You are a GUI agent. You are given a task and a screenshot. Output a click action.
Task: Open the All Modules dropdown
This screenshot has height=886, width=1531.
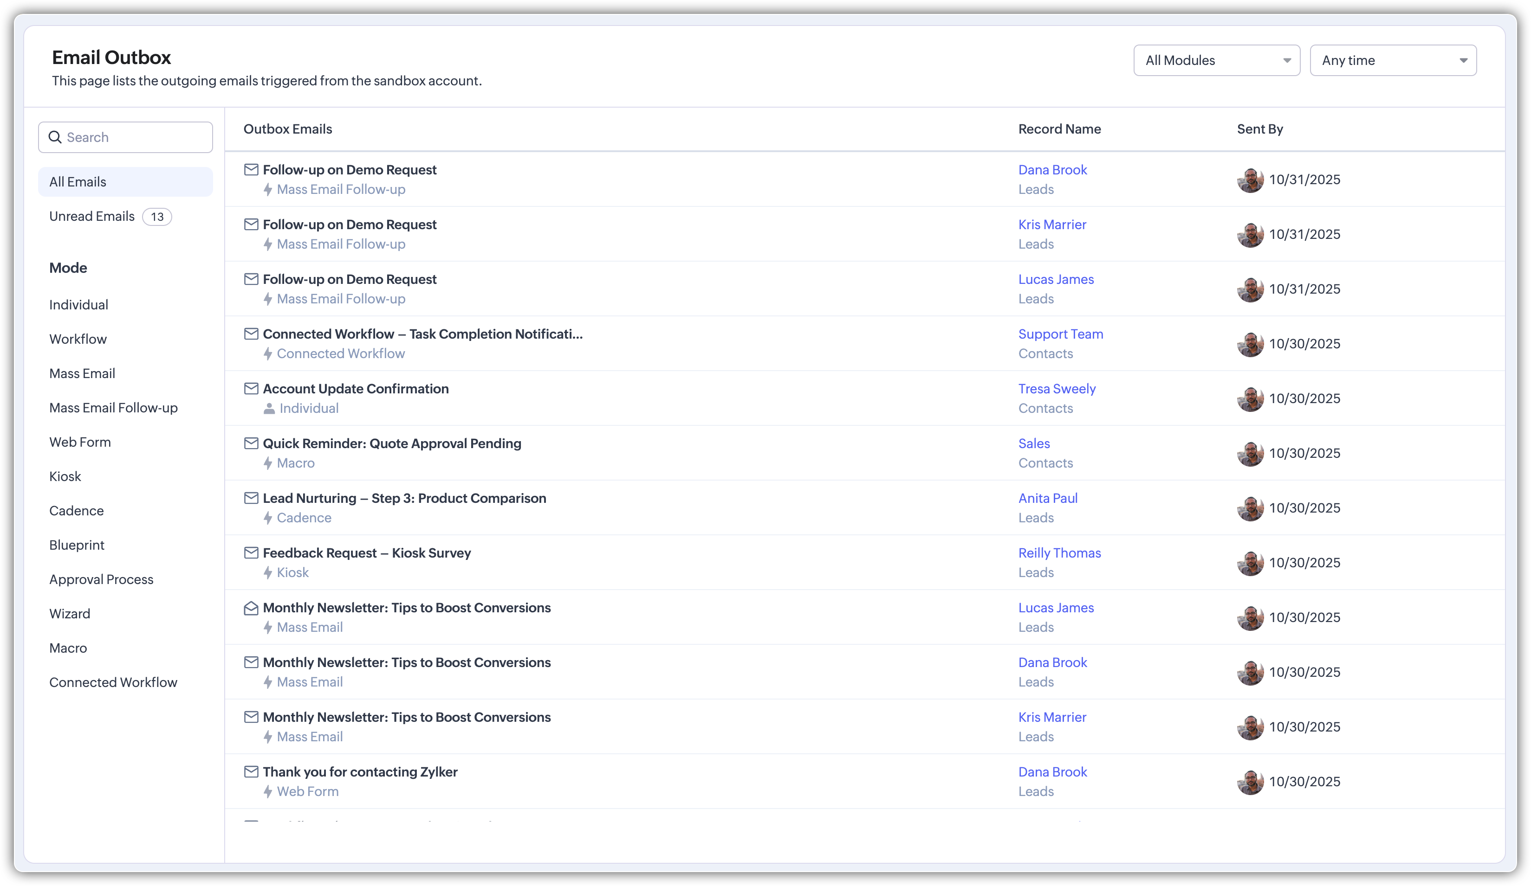(x=1216, y=60)
